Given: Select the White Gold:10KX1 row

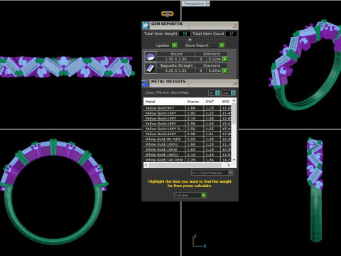Looking at the screenshot, I should pos(188,144).
